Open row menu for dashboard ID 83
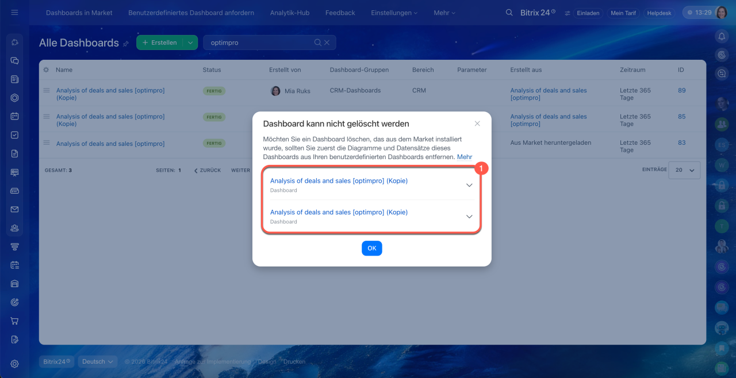This screenshot has width=736, height=378. pos(46,143)
